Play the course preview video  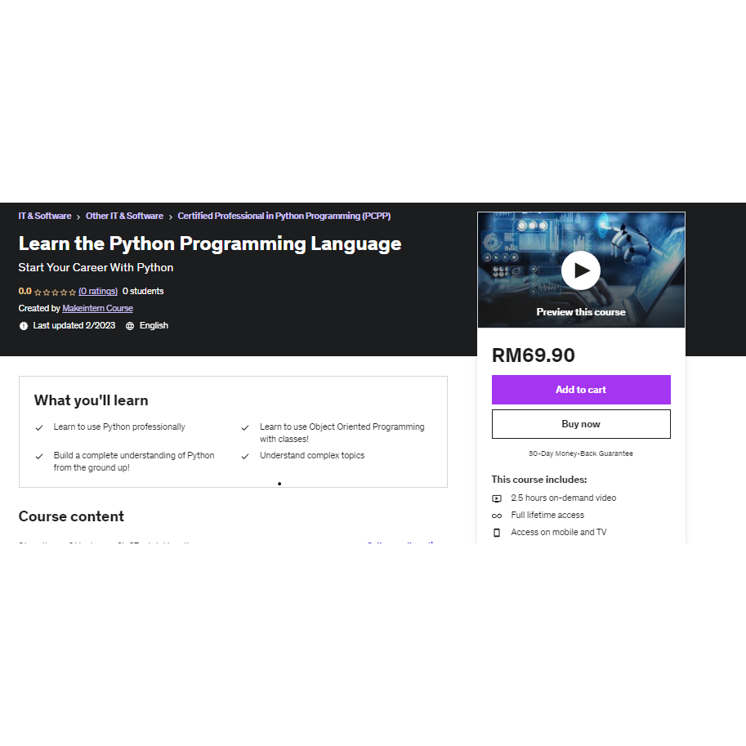point(580,270)
